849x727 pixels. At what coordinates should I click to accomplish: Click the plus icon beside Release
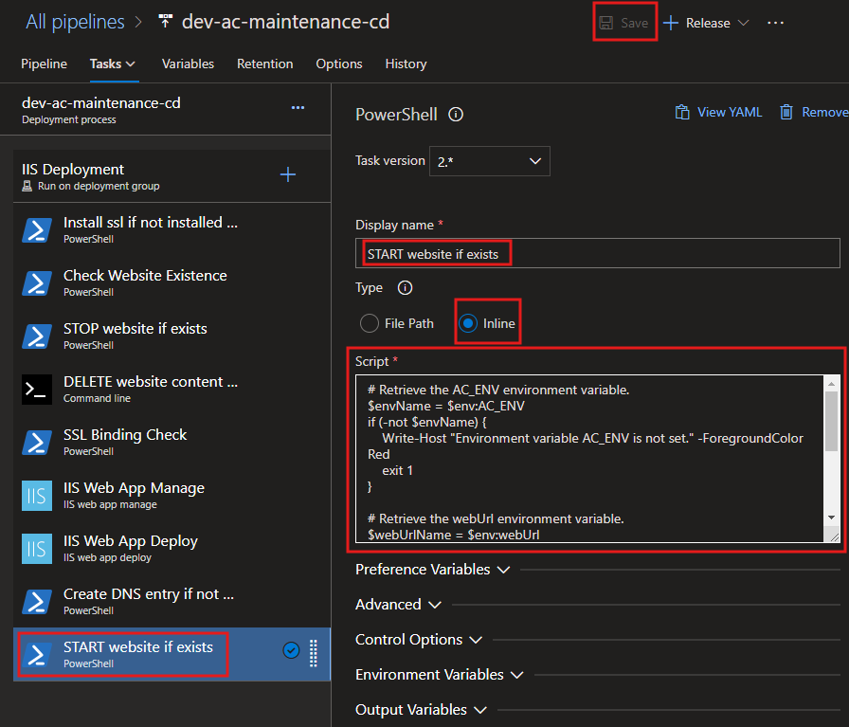pos(670,23)
